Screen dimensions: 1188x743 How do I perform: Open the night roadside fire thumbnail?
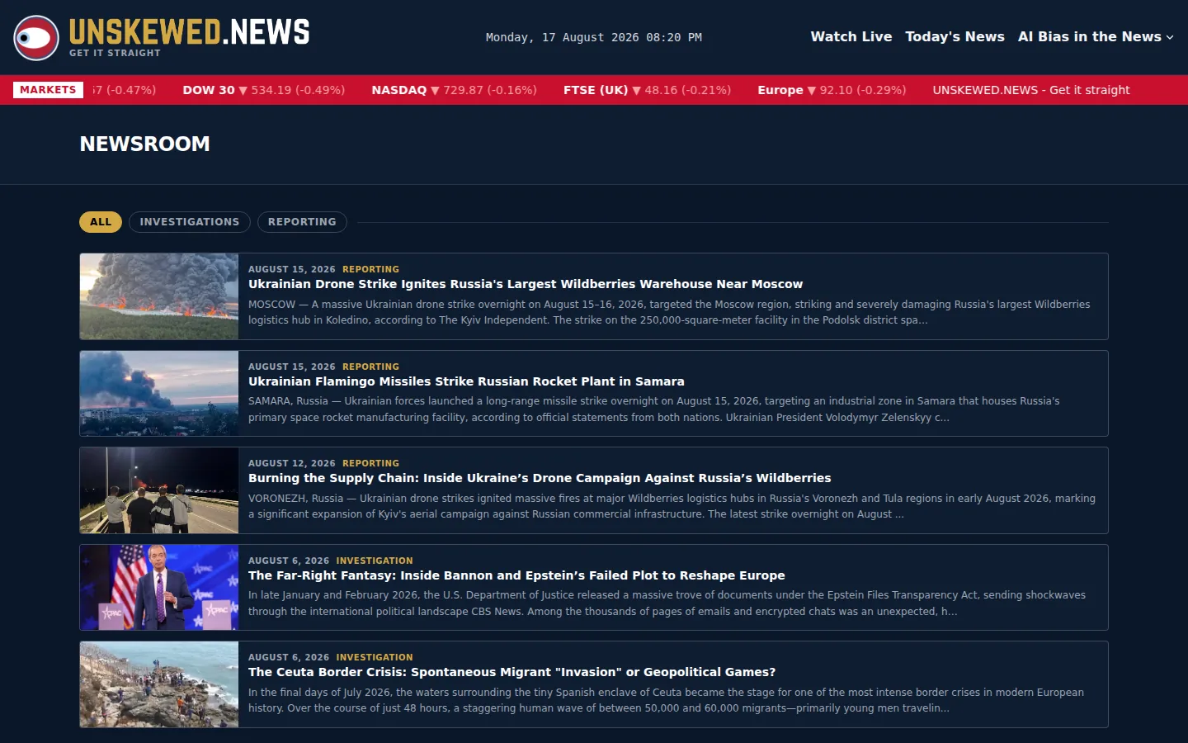click(159, 490)
